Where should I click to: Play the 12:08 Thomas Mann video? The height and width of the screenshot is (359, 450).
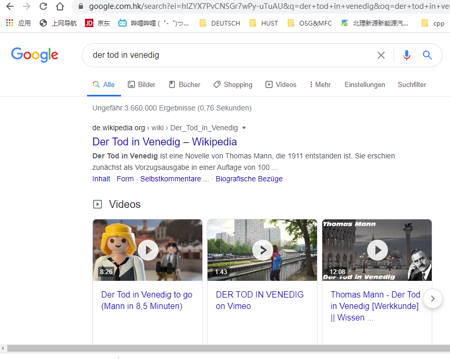point(377,250)
